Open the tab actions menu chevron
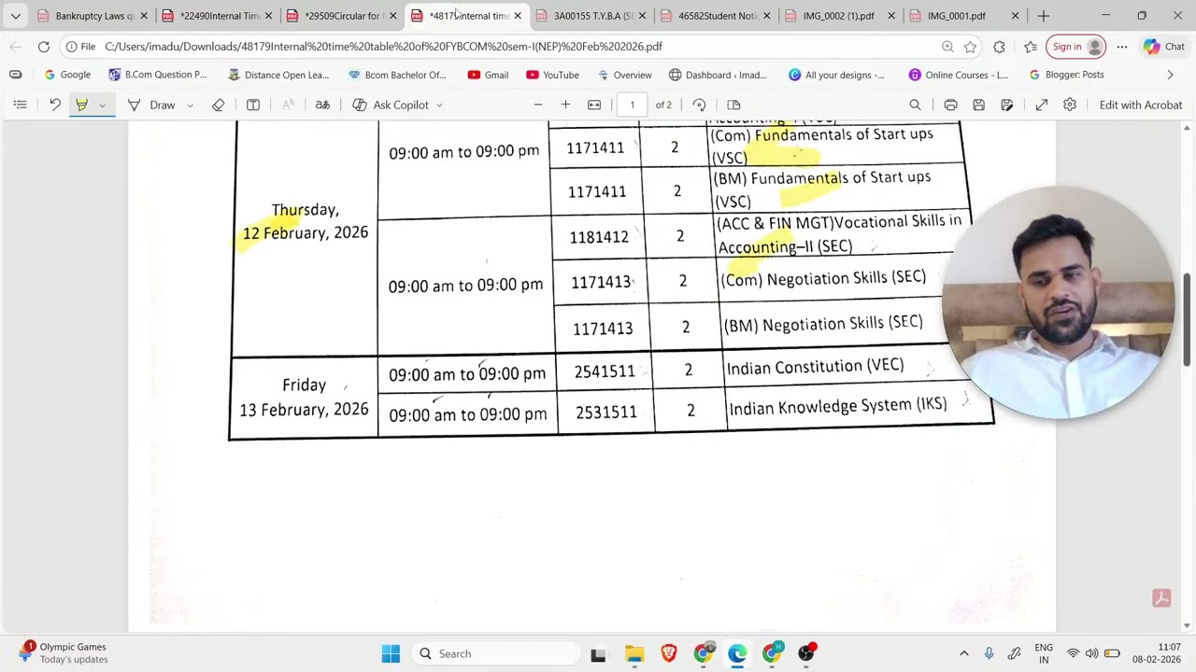This screenshot has height=672, width=1196. [x=15, y=16]
